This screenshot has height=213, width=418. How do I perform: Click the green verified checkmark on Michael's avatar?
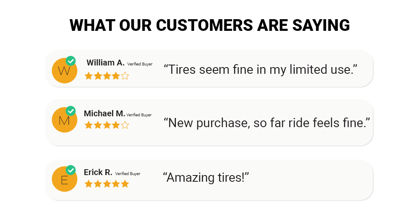71,111
